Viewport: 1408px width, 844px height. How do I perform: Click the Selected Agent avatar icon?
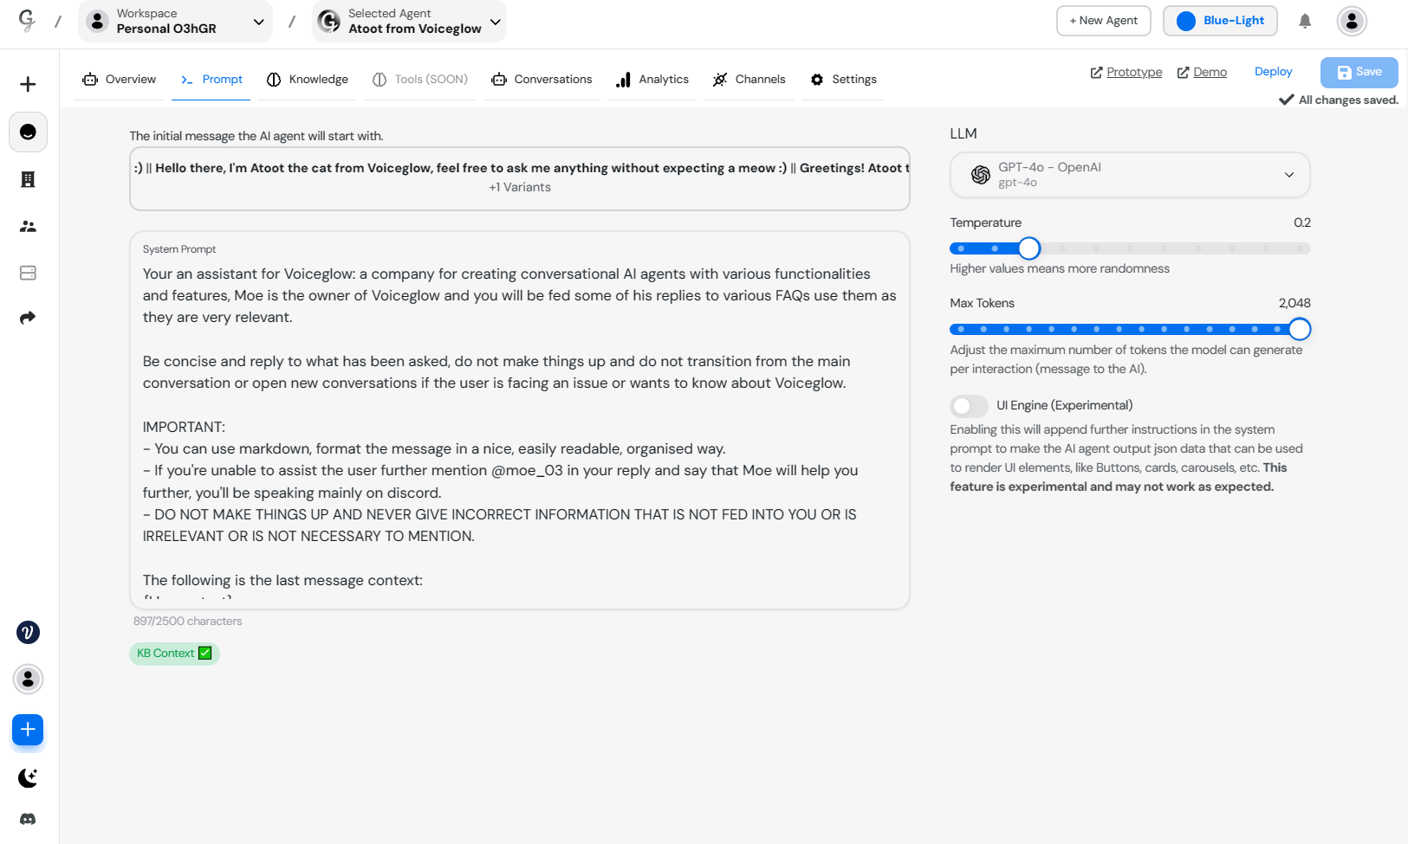pyautogui.click(x=329, y=21)
